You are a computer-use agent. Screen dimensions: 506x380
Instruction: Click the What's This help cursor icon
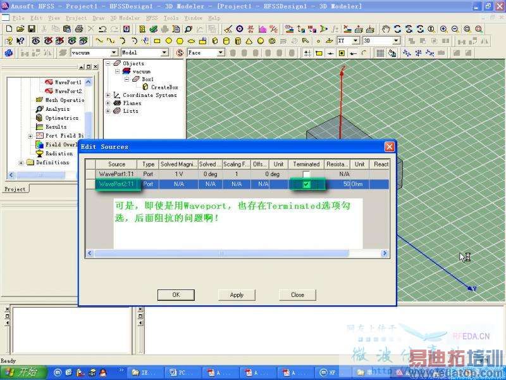[20, 41]
